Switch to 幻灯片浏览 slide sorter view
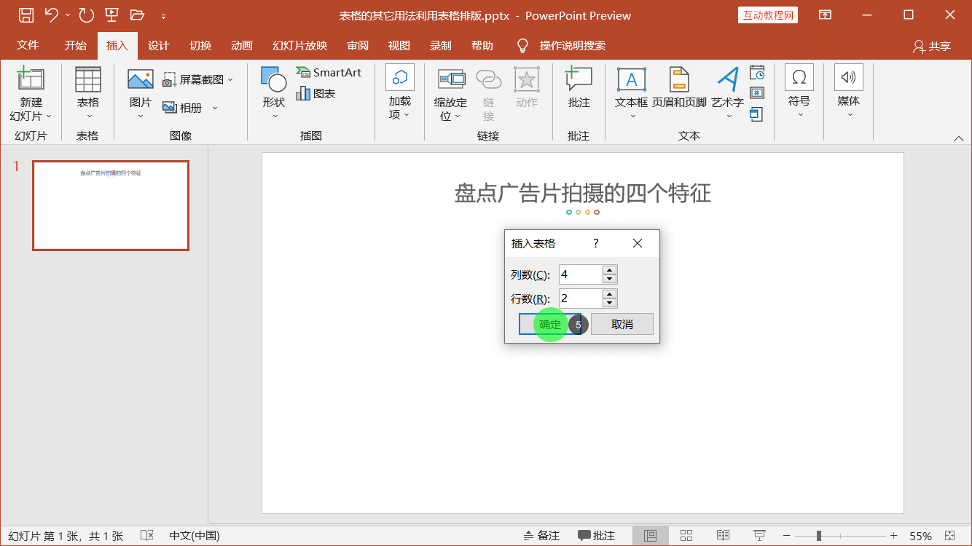972x546 pixels. [x=686, y=535]
